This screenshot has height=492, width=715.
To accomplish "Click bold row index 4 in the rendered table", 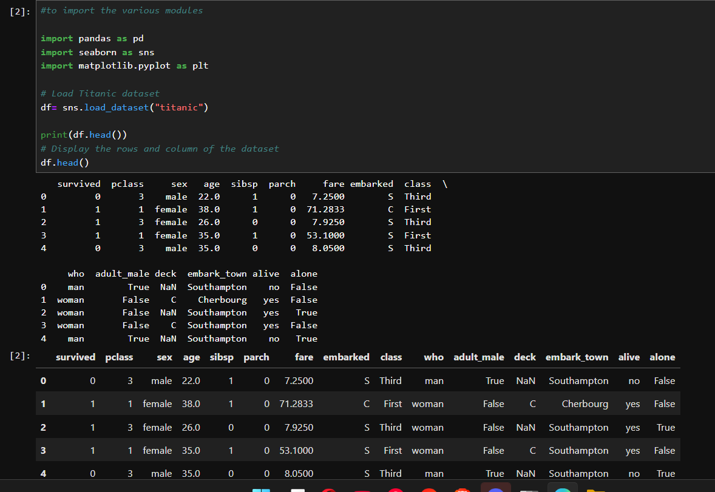I will (x=43, y=473).
